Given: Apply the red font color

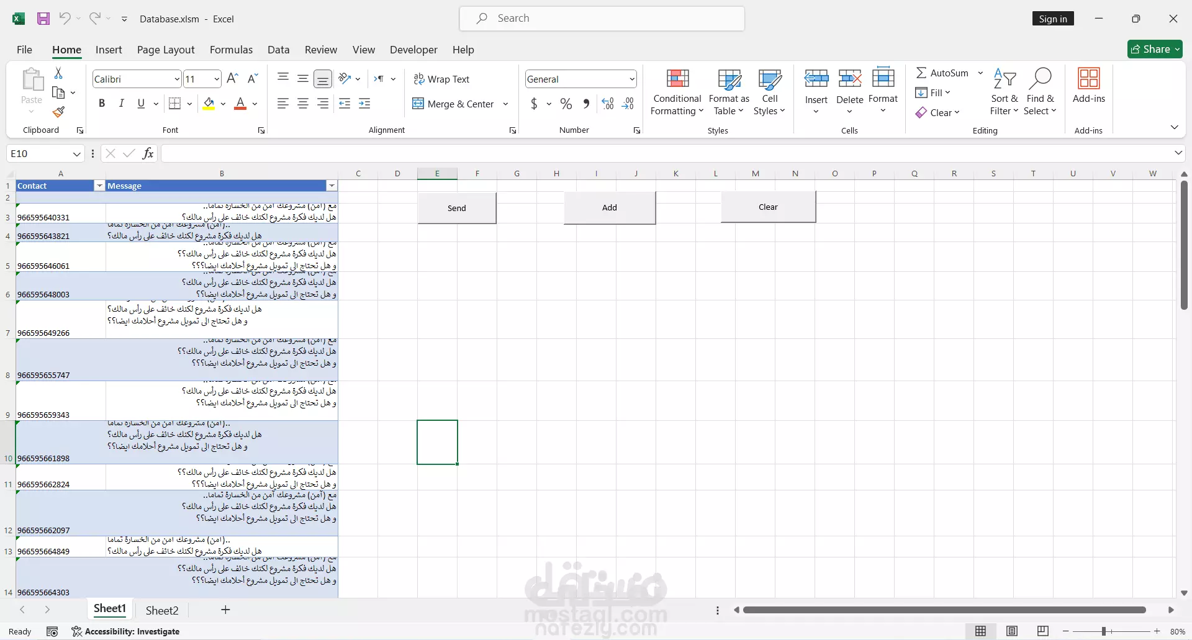Looking at the screenshot, I should click(240, 104).
